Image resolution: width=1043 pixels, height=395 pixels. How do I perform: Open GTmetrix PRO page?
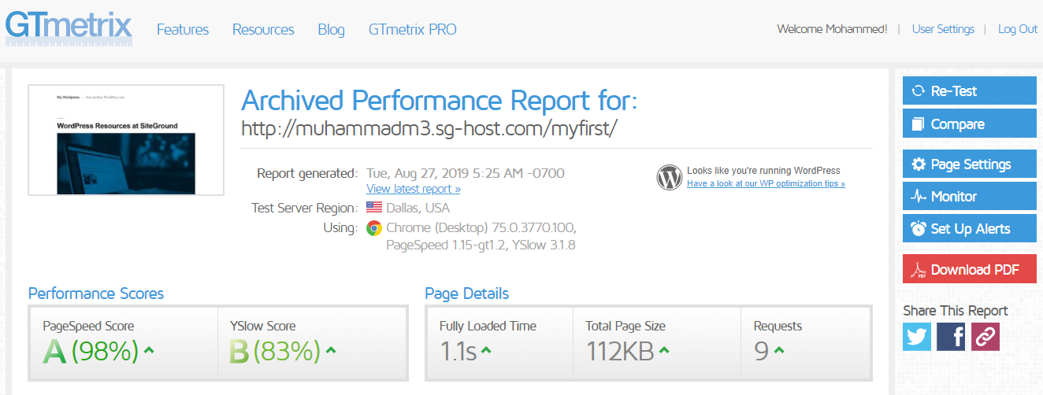click(x=413, y=29)
